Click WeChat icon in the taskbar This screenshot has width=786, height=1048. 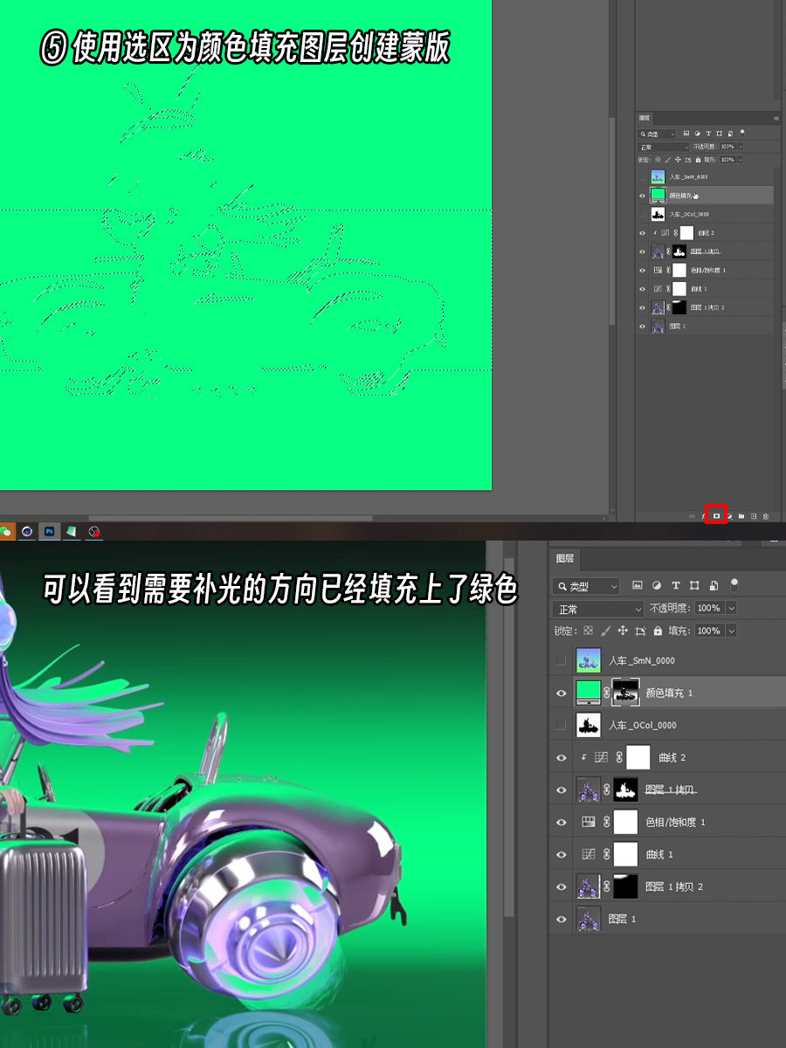click(5, 531)
